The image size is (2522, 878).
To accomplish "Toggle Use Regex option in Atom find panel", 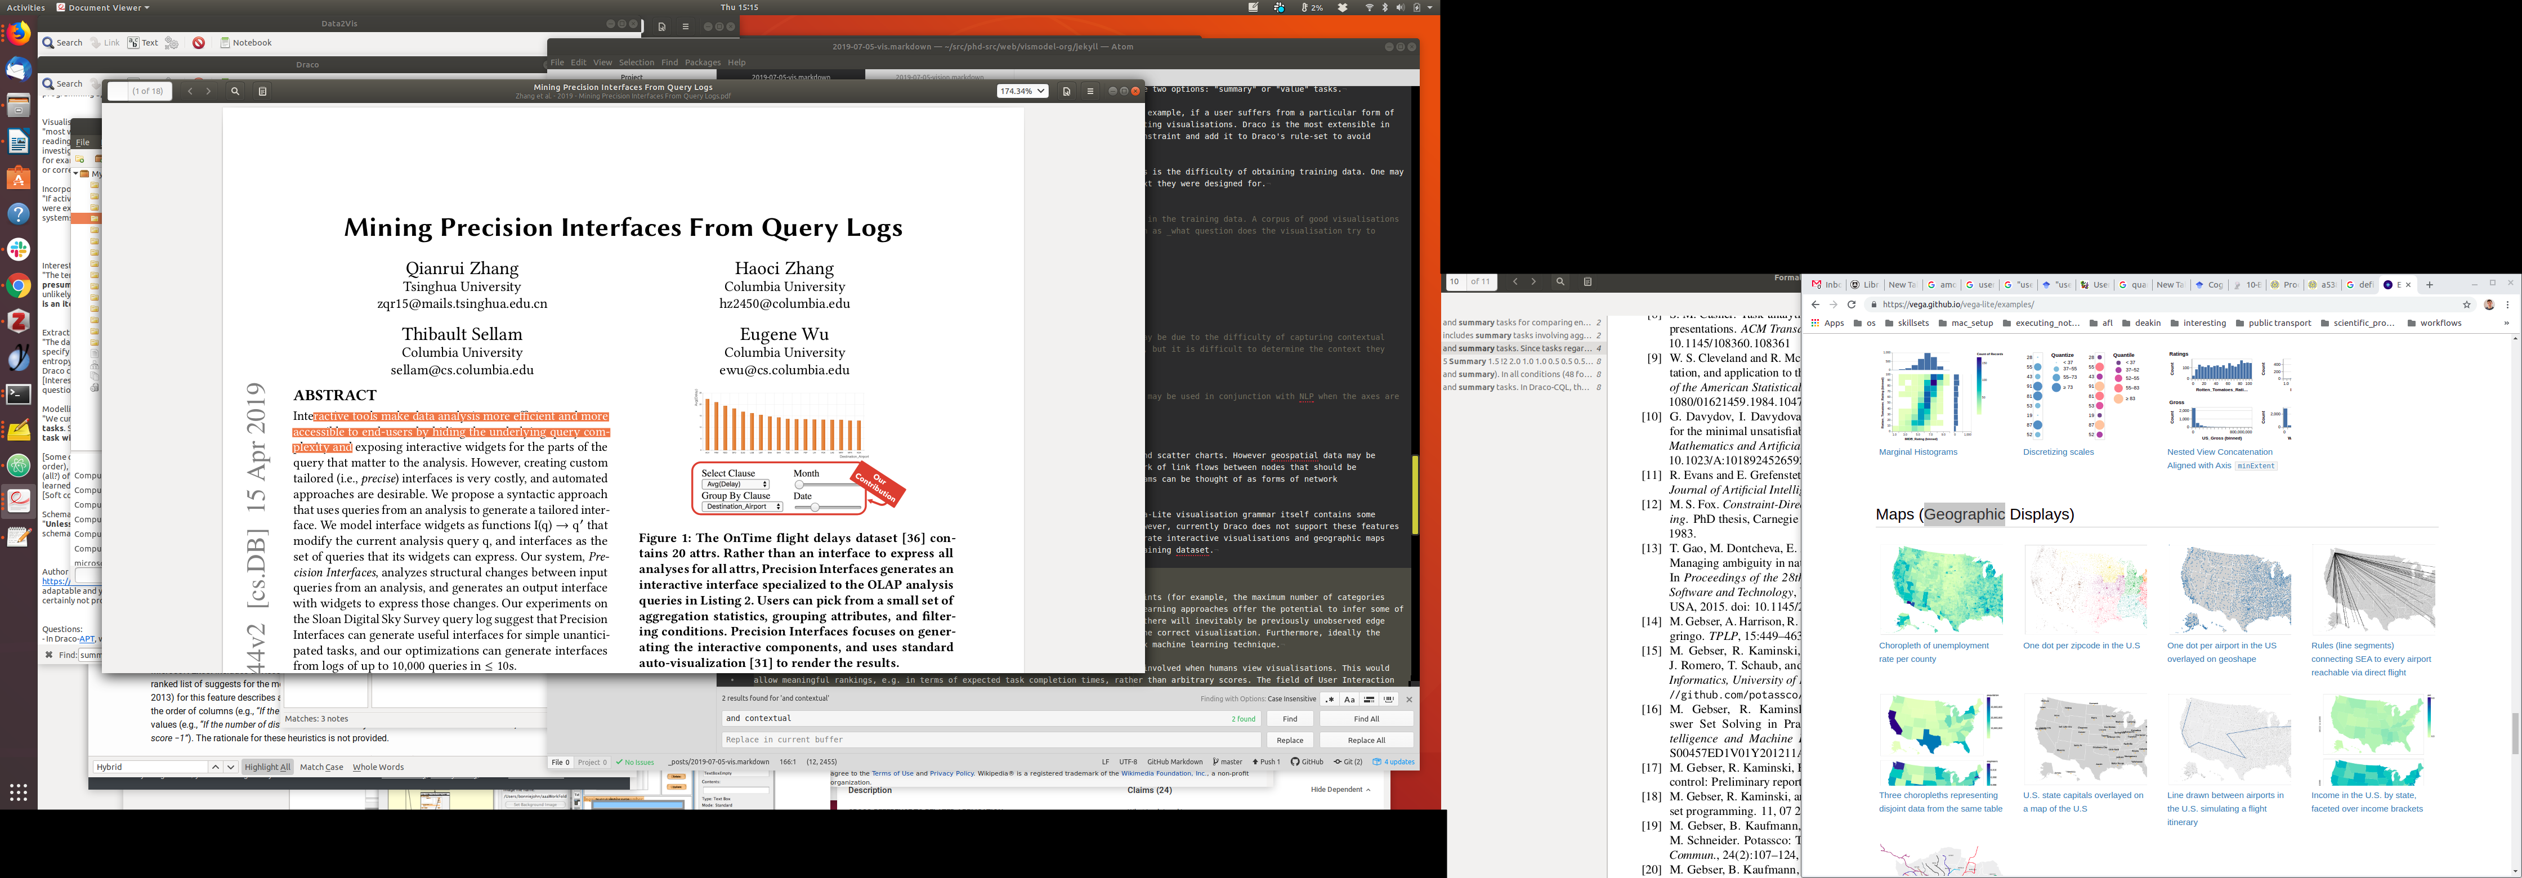I will pos(1330,699).
